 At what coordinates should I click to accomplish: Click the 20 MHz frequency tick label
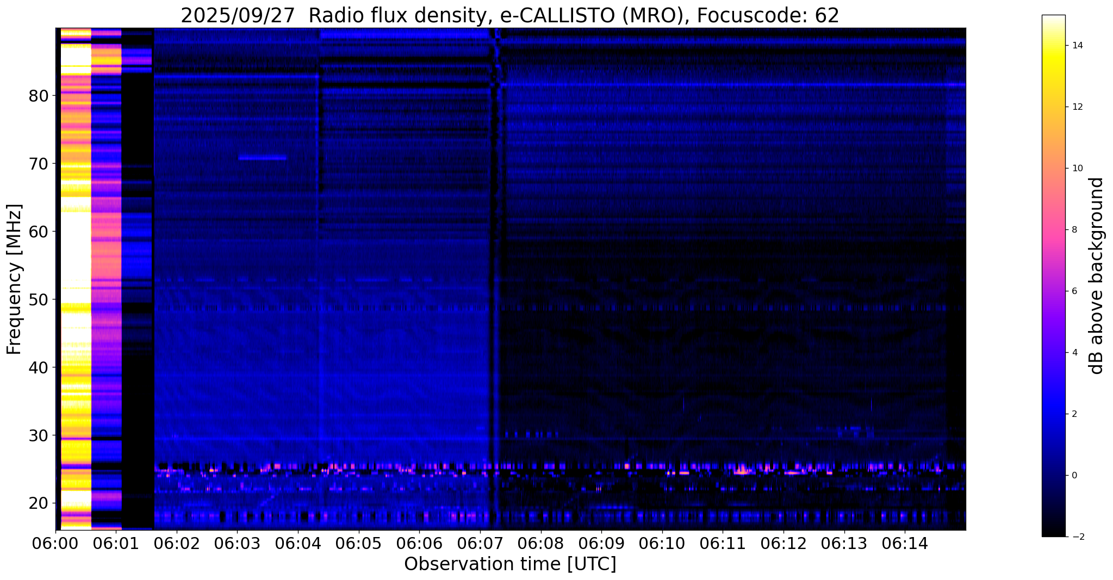[x=39, y=503]
